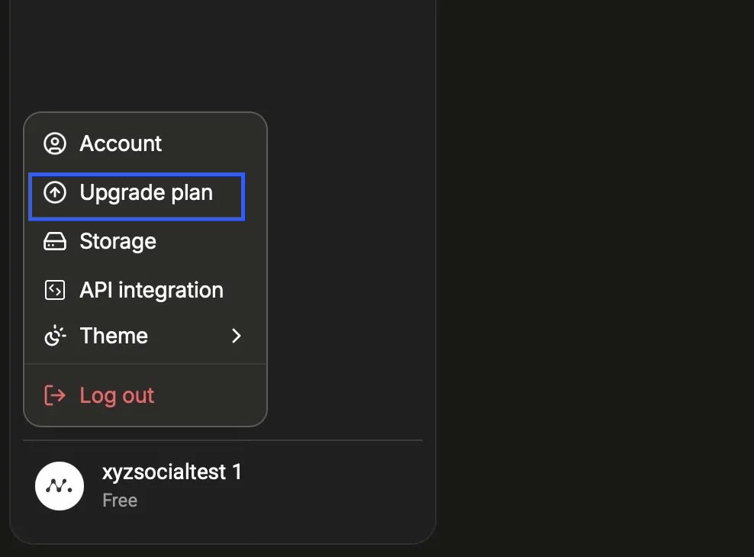Screen dimensions: 754x557
Task: Expand the Theme submenu chevron
Action: pyautogui.click(x=237, y=336)
